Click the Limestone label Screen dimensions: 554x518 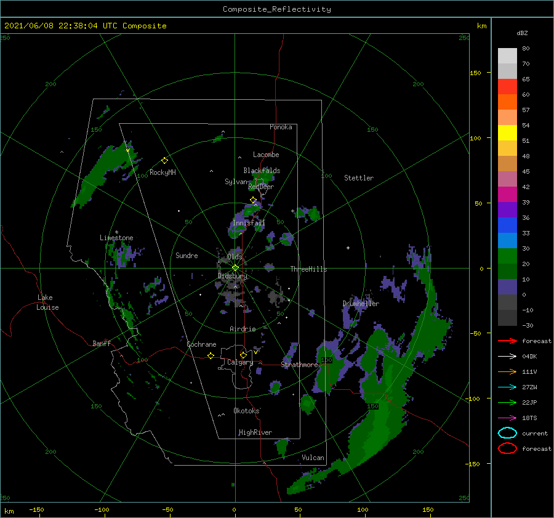point(116,238)
